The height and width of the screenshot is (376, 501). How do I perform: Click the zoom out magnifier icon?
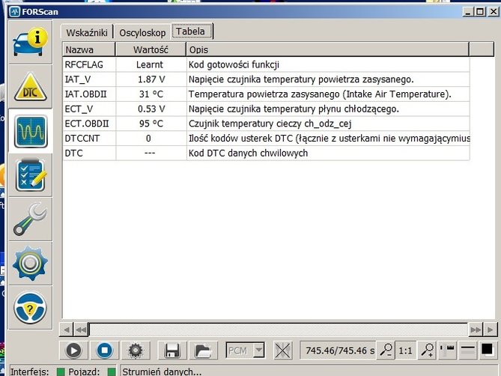(386, 350)
